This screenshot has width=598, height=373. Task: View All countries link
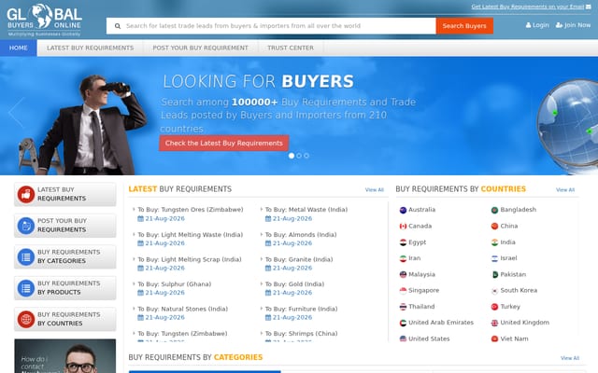point(565,189)
